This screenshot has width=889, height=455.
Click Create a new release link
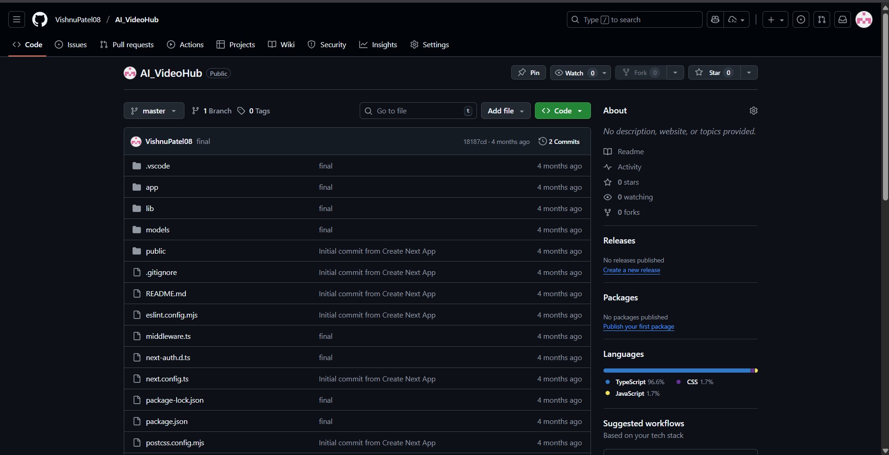click(x=631, y=270)
